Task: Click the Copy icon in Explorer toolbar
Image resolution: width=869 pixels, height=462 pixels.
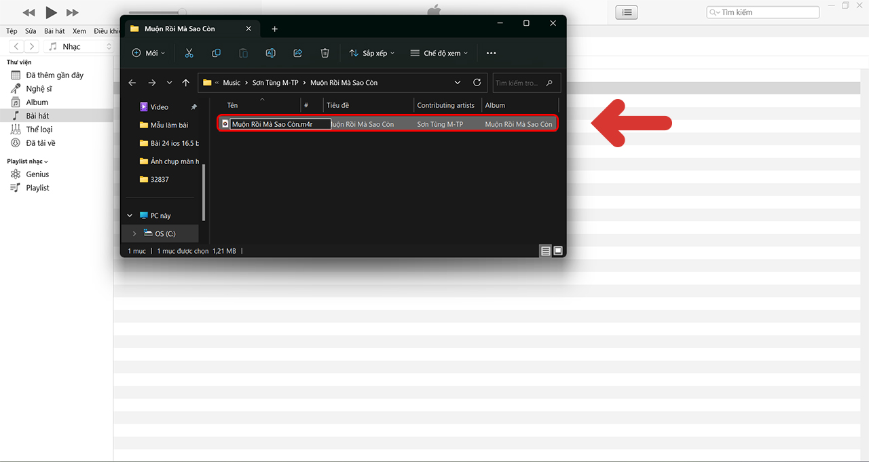Action: click(217, 53)
